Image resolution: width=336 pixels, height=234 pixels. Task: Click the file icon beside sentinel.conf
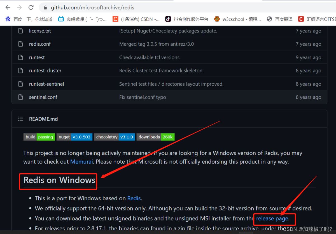20,97
